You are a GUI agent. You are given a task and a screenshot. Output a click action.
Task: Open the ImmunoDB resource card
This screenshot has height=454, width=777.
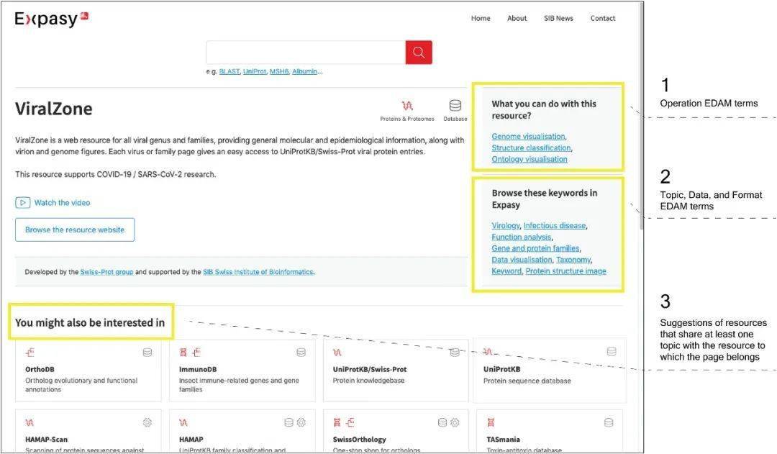242,370
